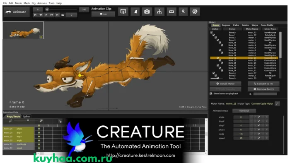Click the export window icon in the toolbar
The image size is (290, 163).
pos(123,12)
